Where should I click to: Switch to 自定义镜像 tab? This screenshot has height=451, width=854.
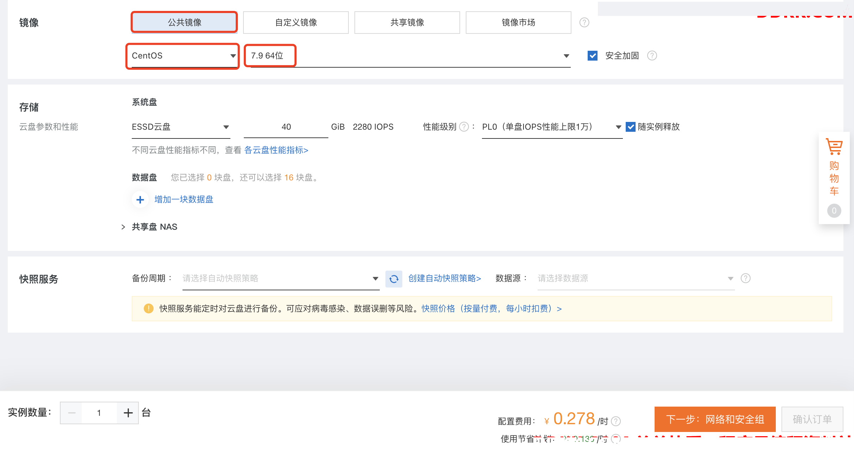coord(296,23)
